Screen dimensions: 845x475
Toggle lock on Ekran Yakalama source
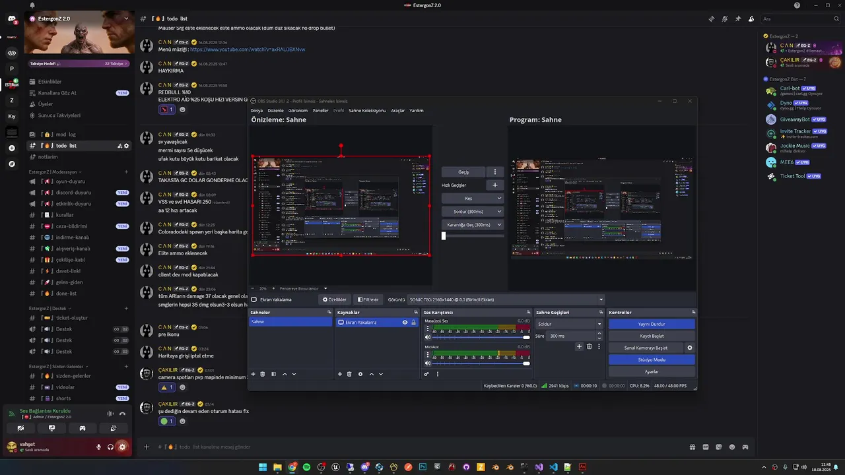pos(414,323)
